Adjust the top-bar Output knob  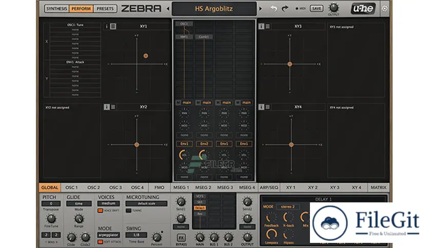[334, 7]
